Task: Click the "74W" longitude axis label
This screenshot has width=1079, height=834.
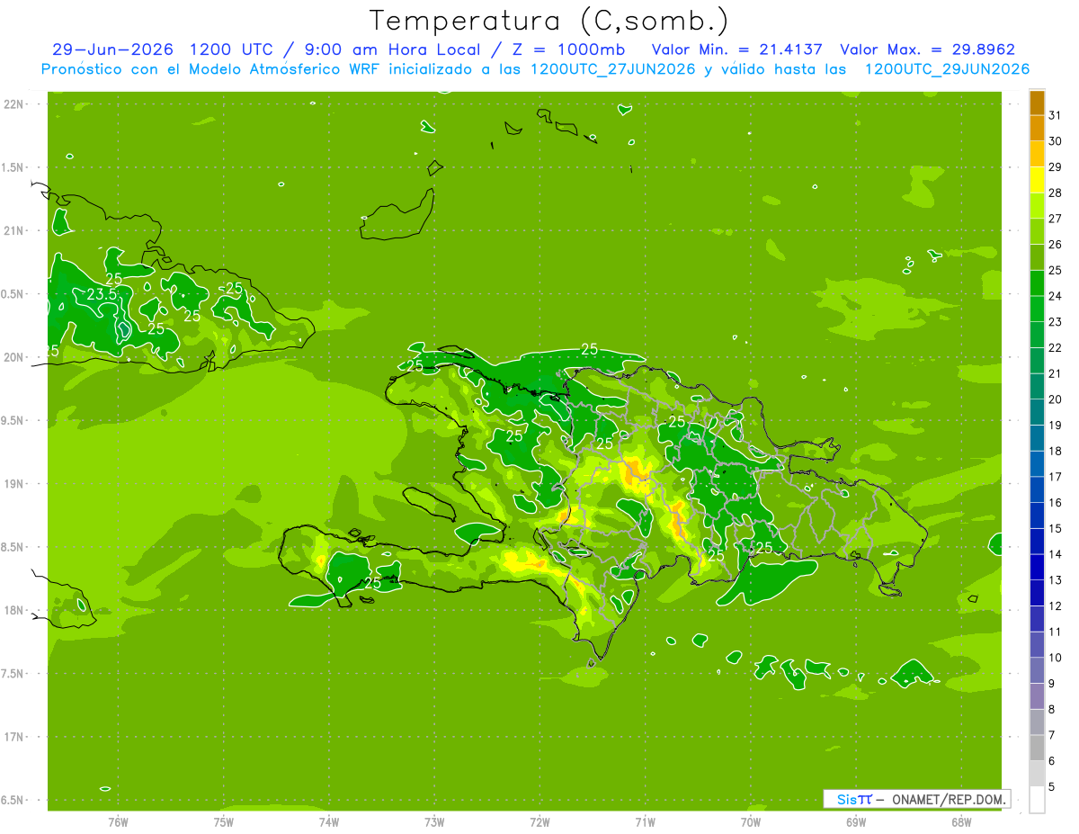Action: click(x=329, y=822)
